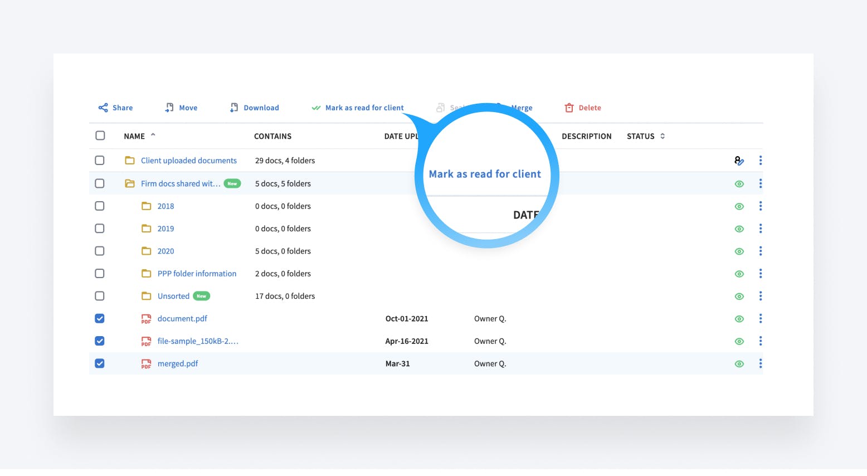867x476 pixels.
Task: Sort by the STATUS column arrows
Action: (x=663, y=136)
